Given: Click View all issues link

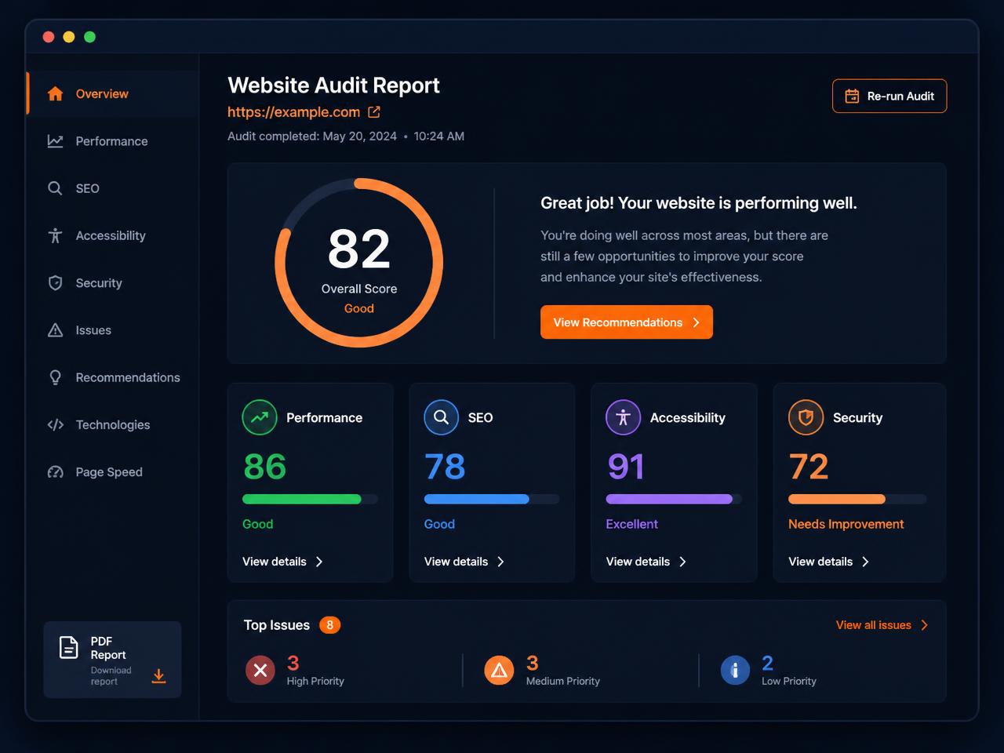Looking at the screenshot, I should (874, 625).
